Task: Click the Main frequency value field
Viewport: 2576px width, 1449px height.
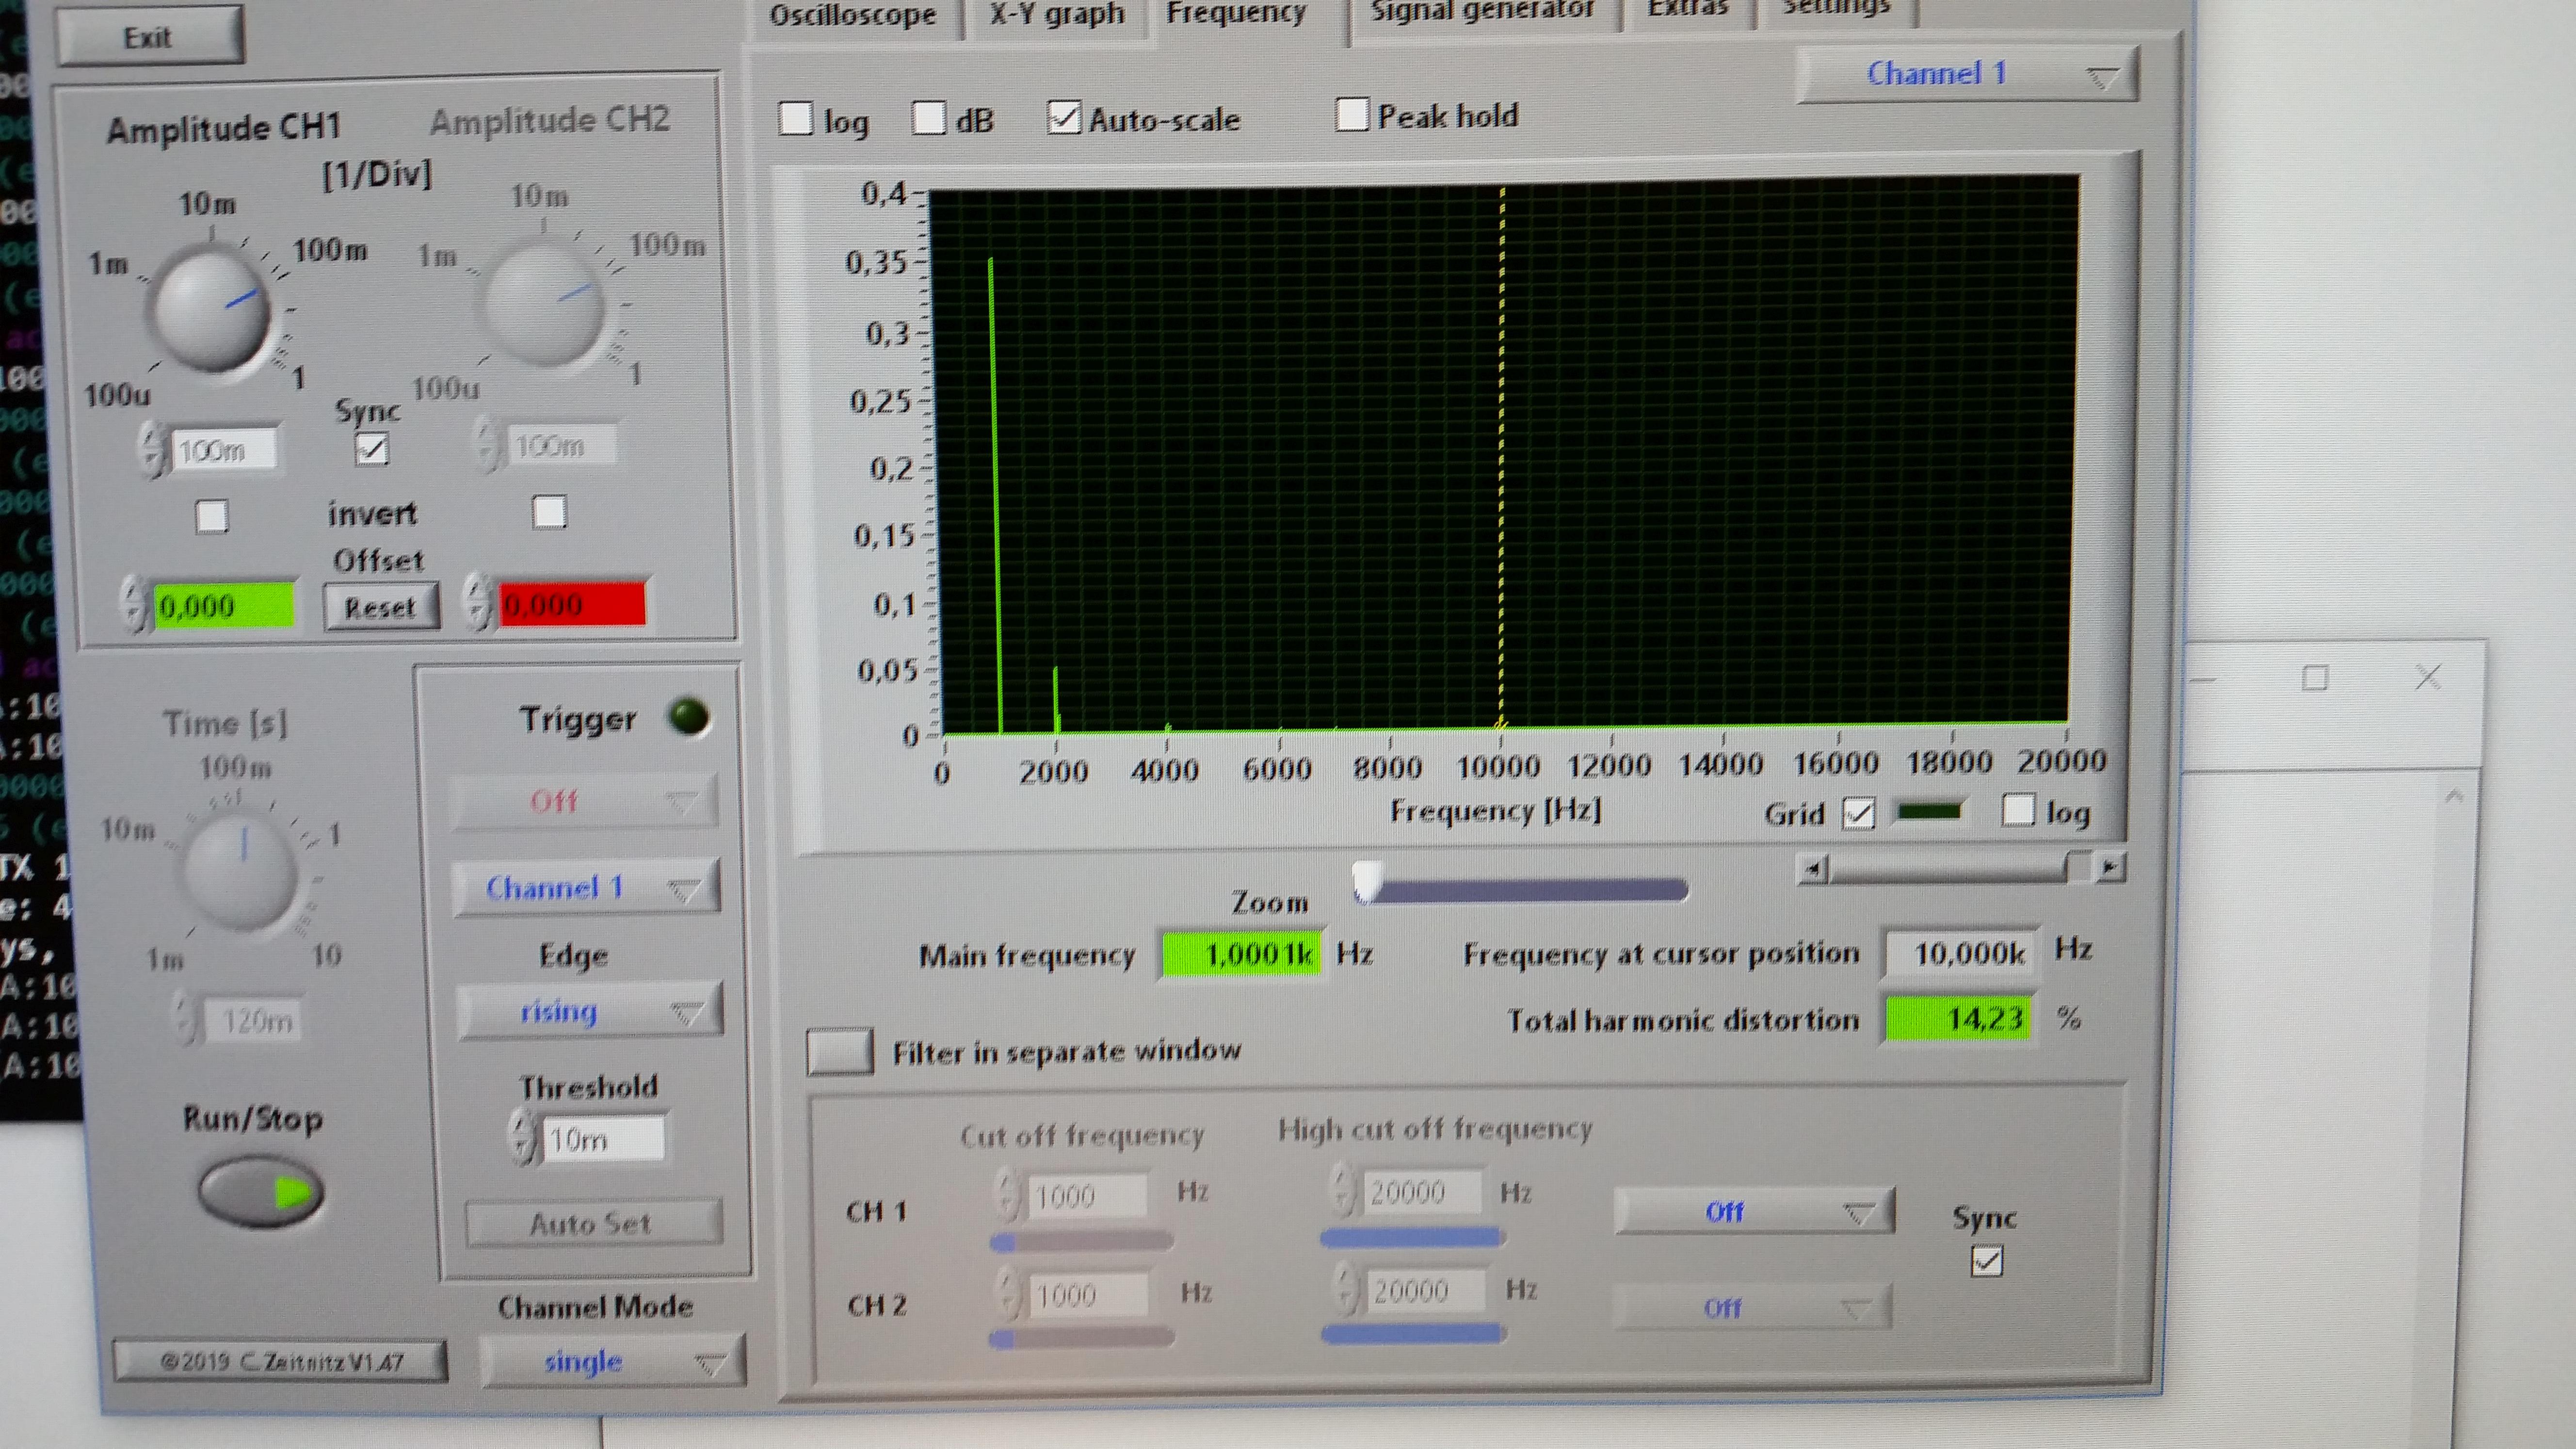Action: pos(1241,954)
